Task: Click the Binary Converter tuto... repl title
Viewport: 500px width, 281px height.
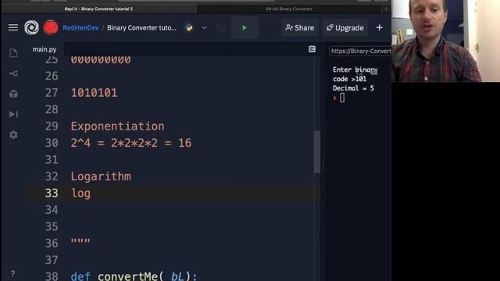Action: (x=141, y=28)
